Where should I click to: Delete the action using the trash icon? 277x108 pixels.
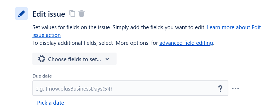click(x=82, y=14)
